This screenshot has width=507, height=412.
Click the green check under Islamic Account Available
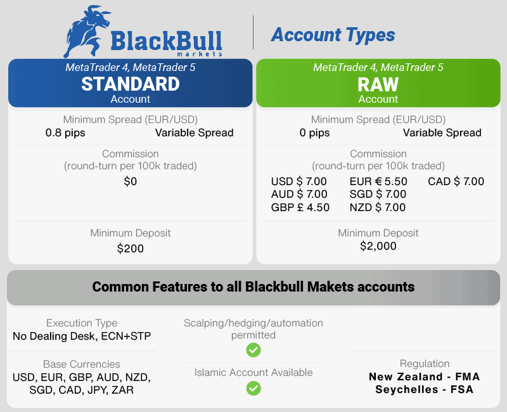(253, 388)
